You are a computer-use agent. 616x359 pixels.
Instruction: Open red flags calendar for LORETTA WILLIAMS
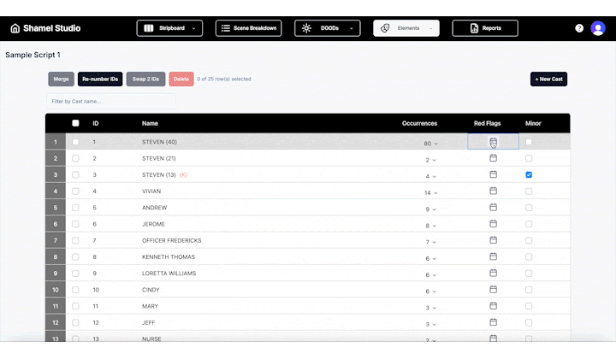[x=493, y=273]
